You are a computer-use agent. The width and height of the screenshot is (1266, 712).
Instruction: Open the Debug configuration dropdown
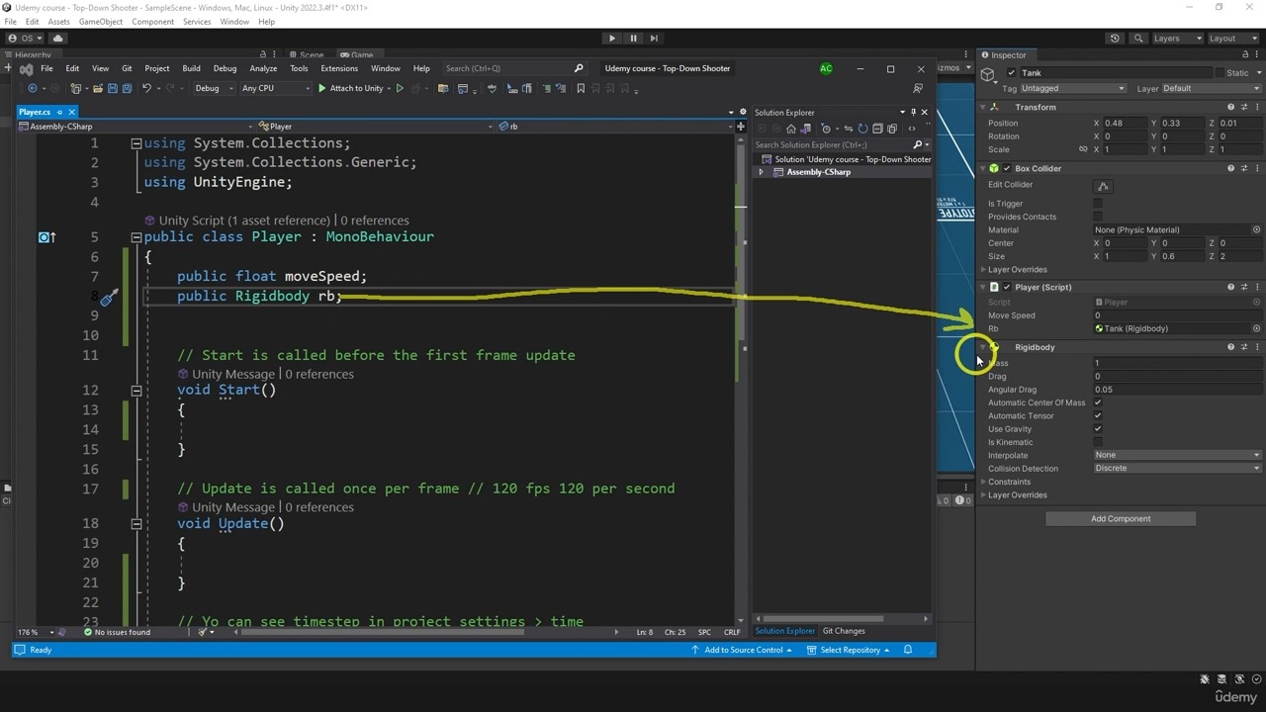214,88
